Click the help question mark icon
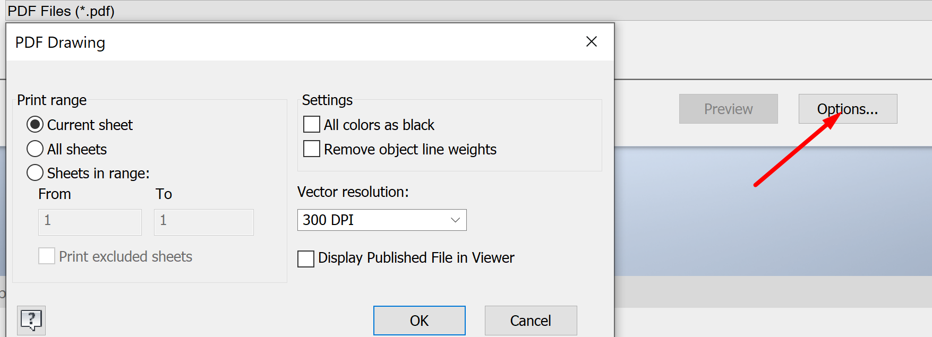This screenshot has height=337, width=932. coord(31,320)
